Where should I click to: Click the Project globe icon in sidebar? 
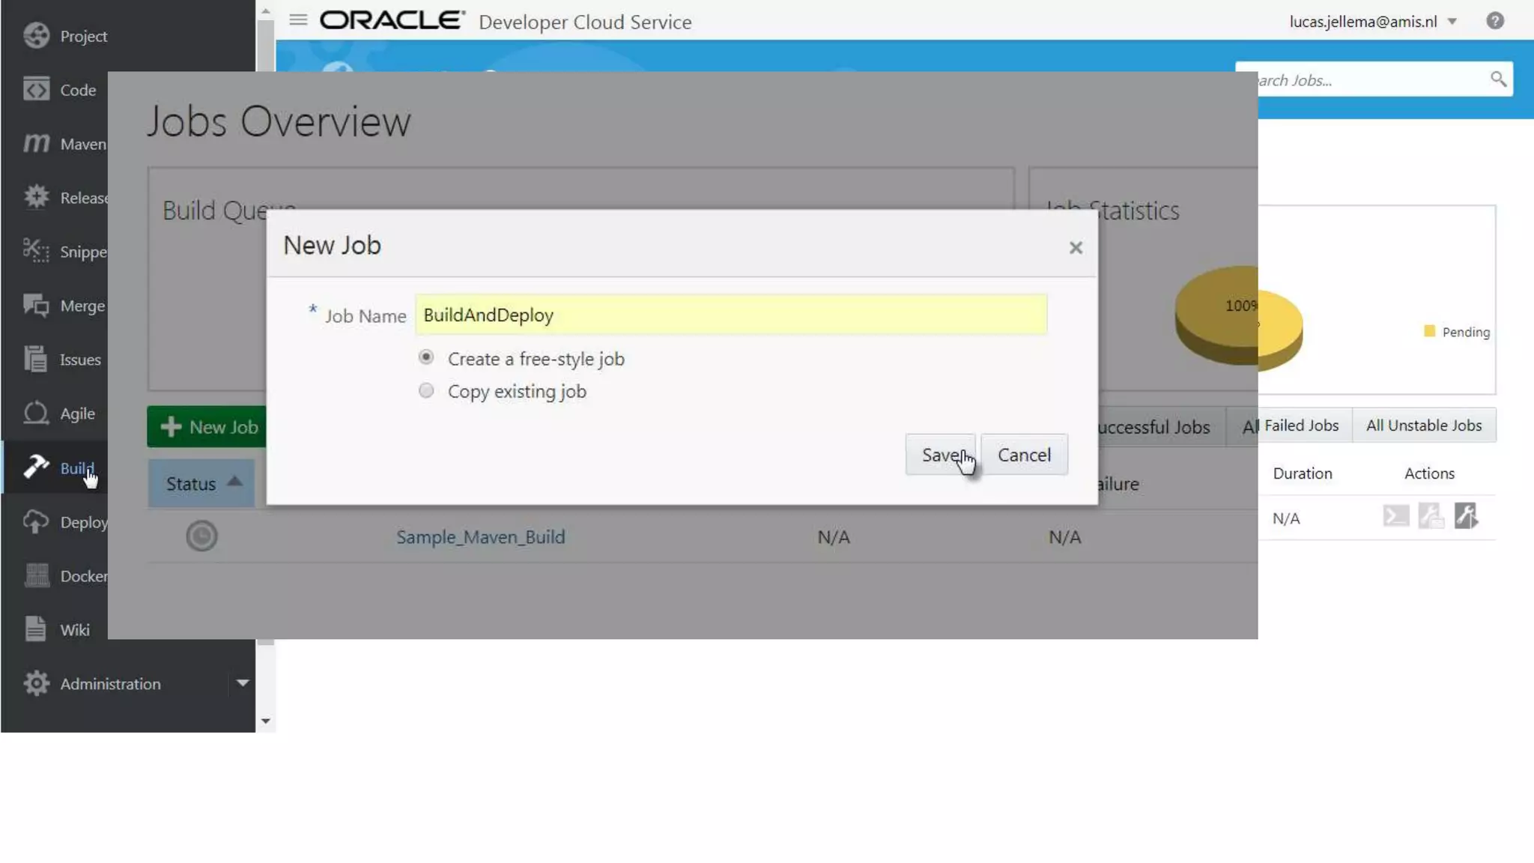35,35
